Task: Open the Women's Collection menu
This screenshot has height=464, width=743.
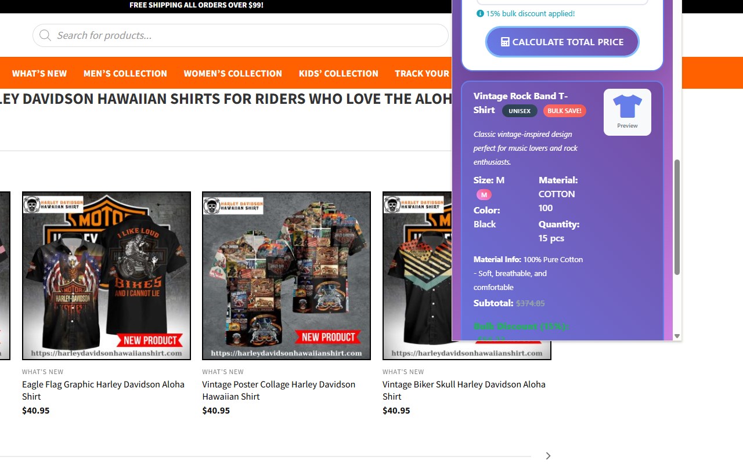Action: [x=233, y=74]
